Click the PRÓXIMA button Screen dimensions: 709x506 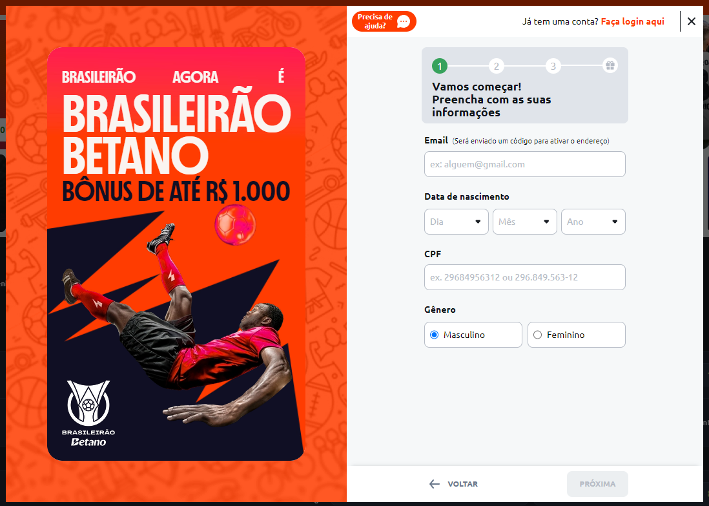[x=597, y=484]
